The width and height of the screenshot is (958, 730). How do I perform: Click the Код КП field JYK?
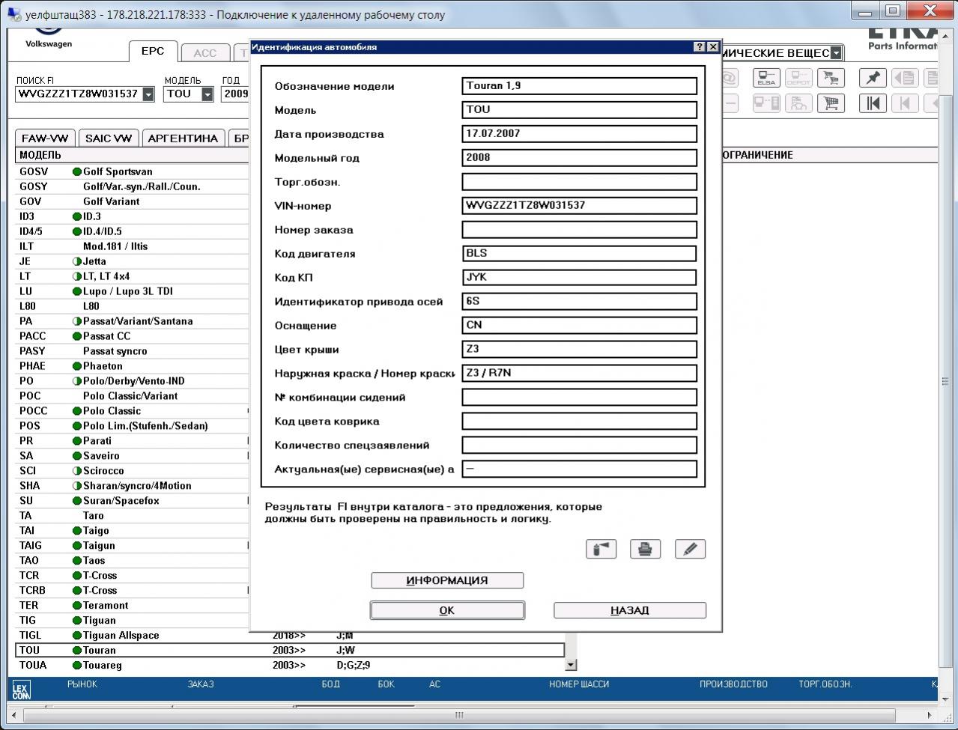pos(580,278)
